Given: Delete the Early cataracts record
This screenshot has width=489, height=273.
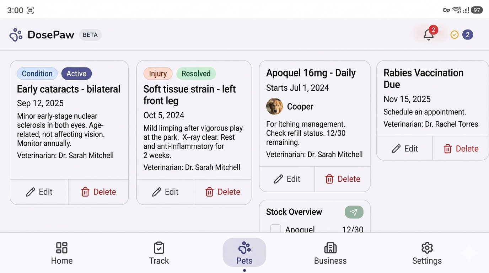Looking at the screenshot, I should pyautogui.click(x=98, y=192).
